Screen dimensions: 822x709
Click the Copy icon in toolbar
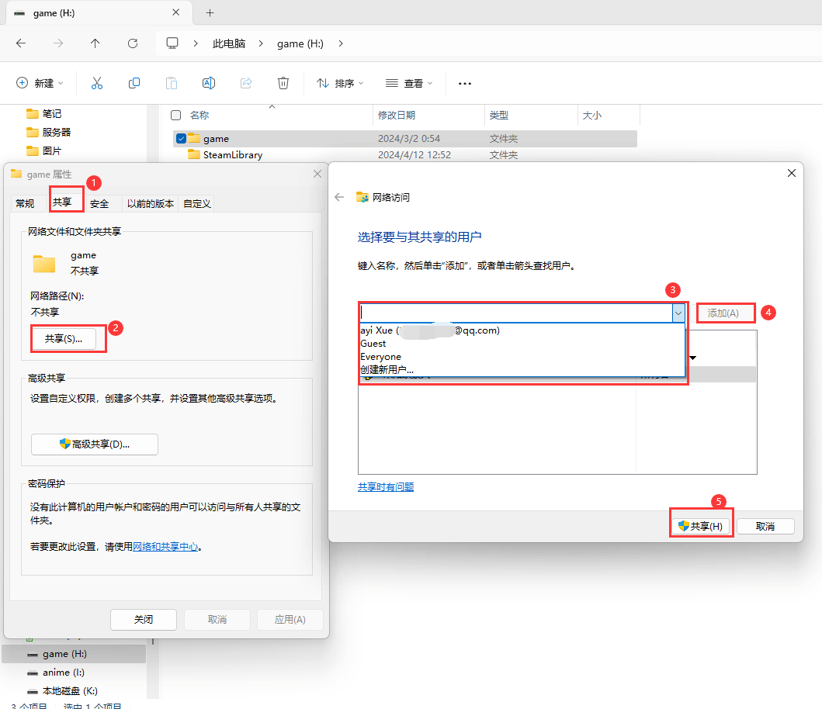pos(134,83)
